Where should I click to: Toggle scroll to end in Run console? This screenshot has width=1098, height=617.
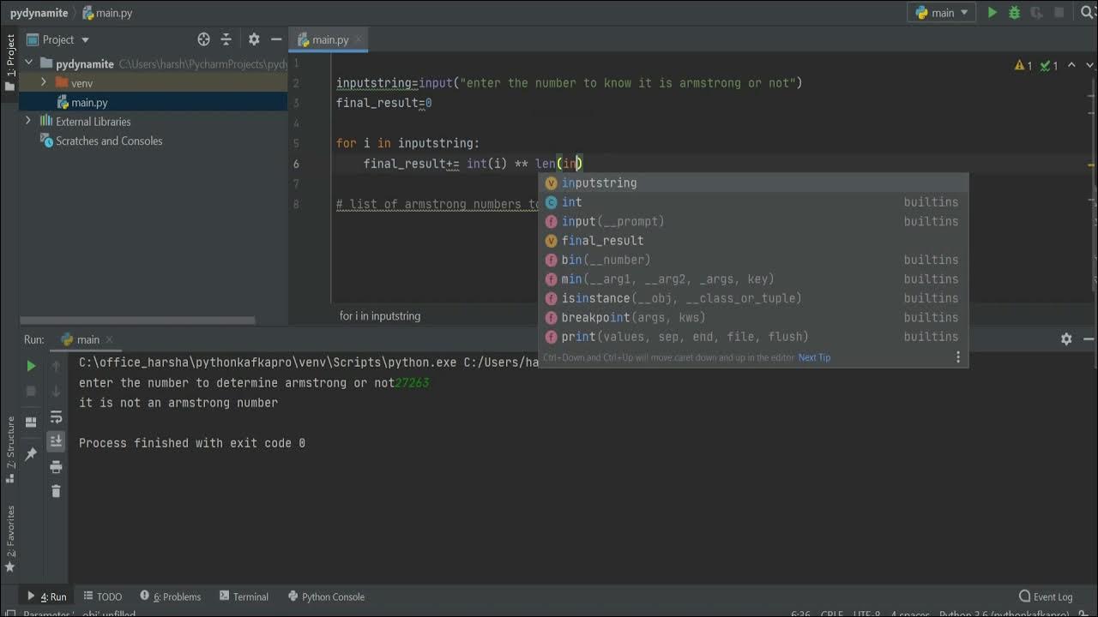pyautogui.click(x=56, y=441)
